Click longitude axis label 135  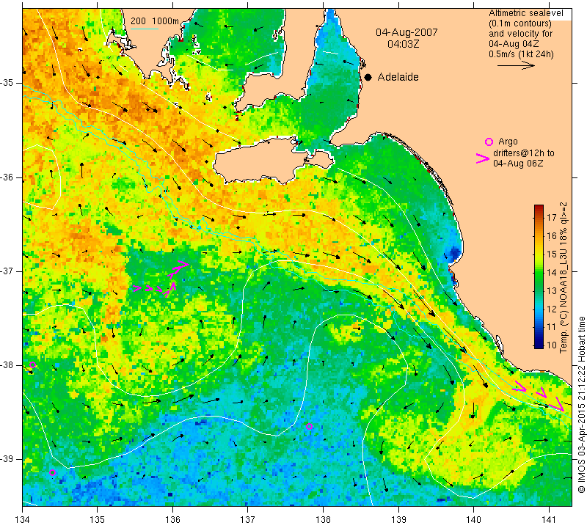tap(98, 519)
